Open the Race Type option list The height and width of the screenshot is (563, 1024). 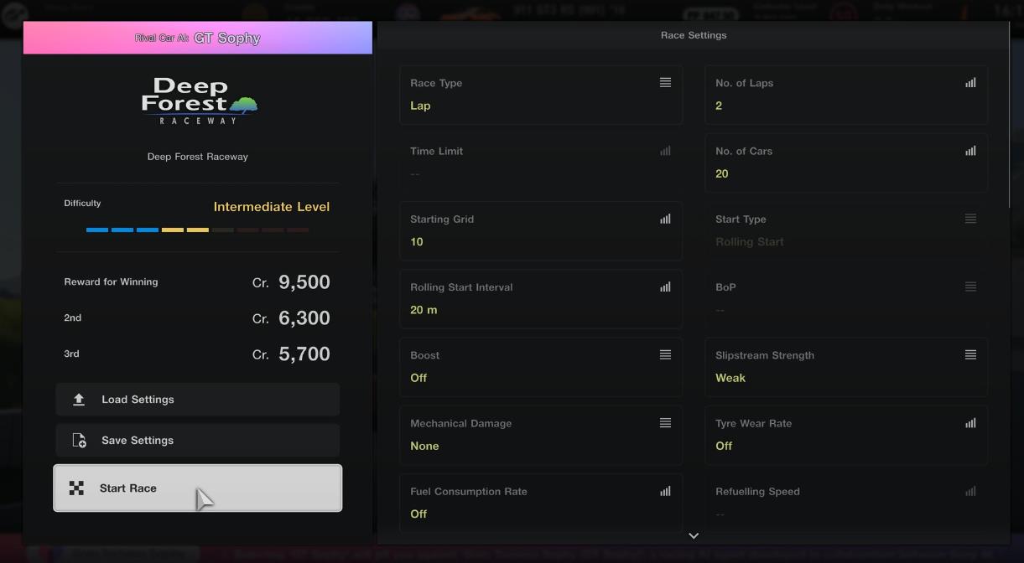(540, 95)
